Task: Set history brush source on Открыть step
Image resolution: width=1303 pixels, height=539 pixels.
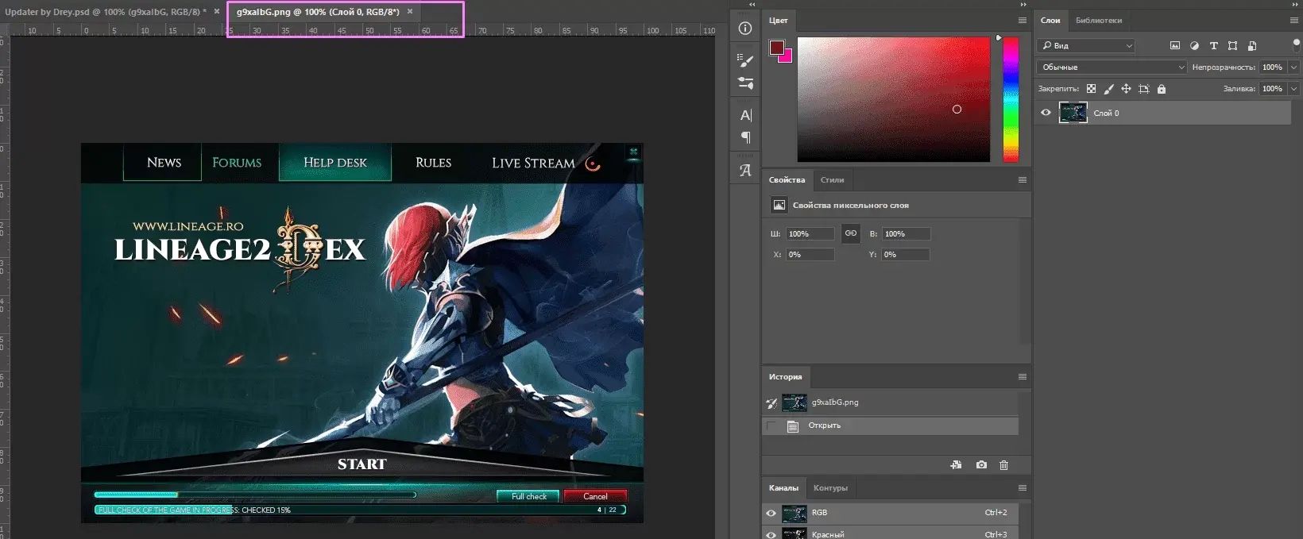Action: pos(771,426)
